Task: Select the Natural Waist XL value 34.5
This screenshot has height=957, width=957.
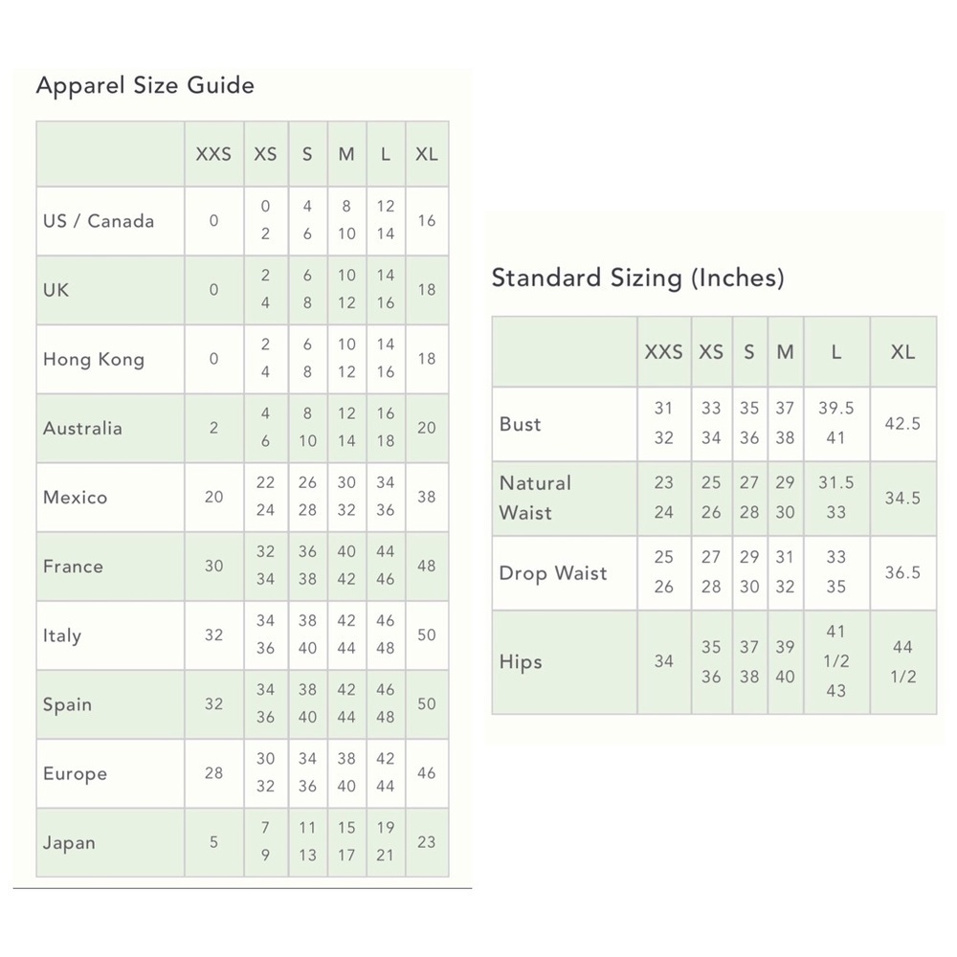Action: point(902,498)
